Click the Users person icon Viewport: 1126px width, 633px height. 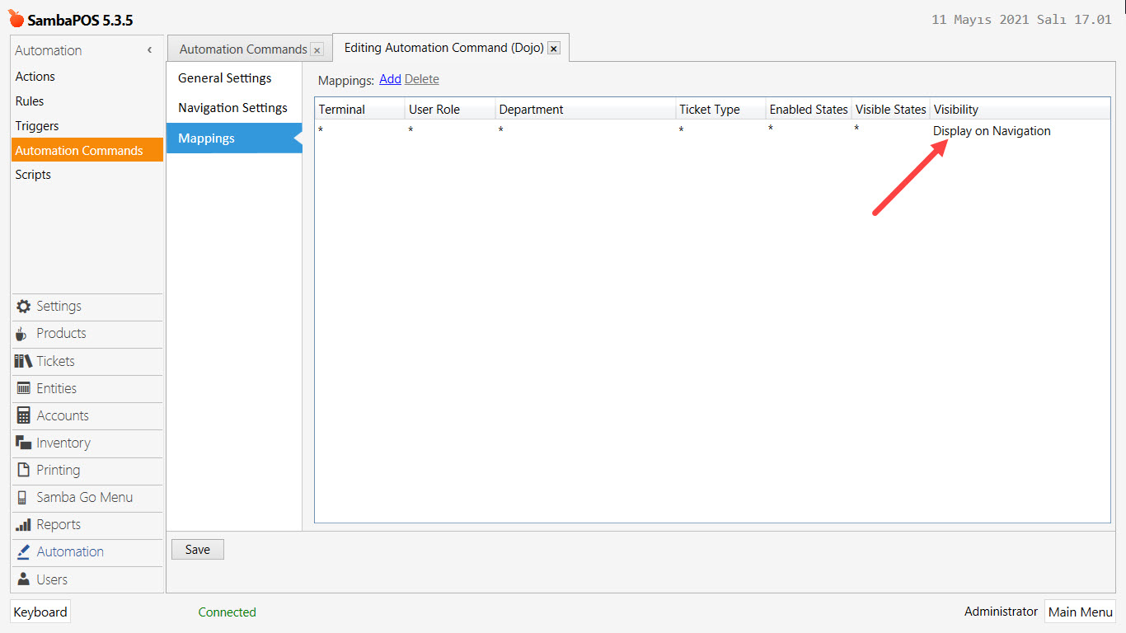[x=22, y=579]
